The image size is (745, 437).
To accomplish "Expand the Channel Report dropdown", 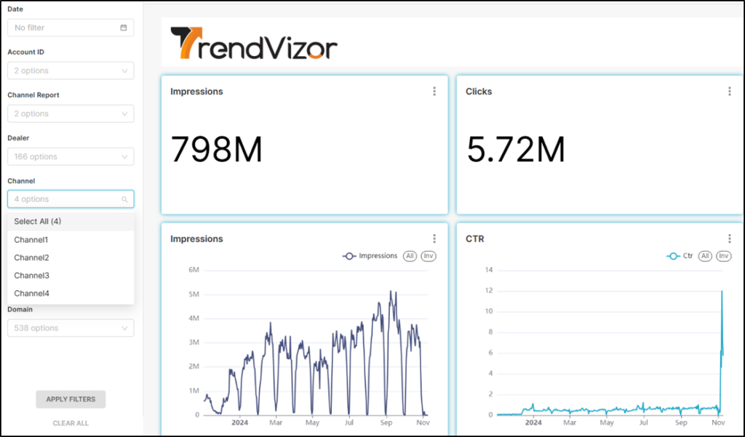I will point(71,113).
